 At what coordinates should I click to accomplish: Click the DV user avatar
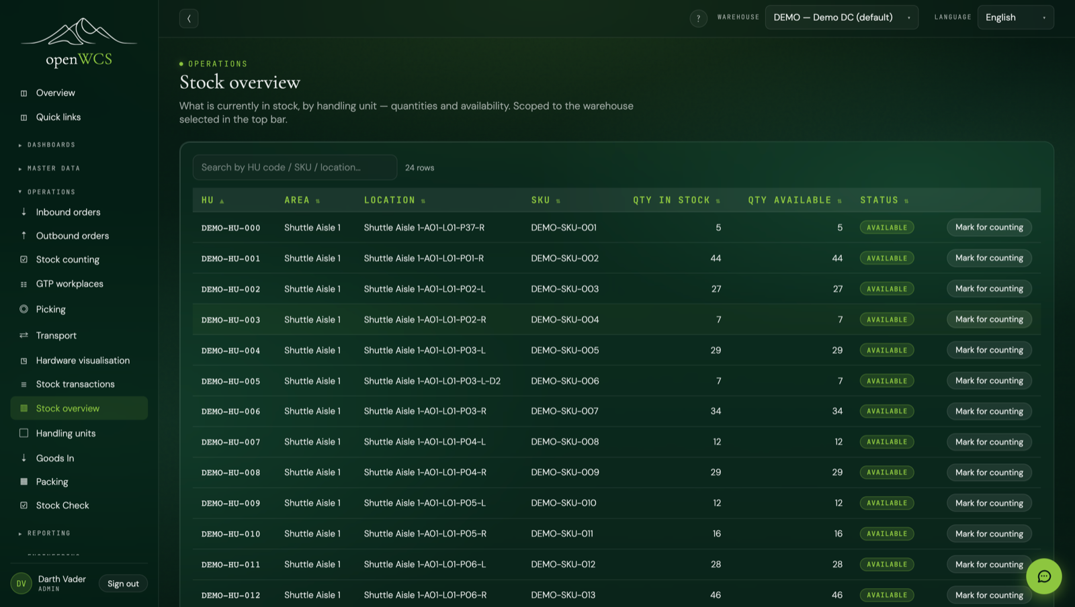click(x=21, y=583)
